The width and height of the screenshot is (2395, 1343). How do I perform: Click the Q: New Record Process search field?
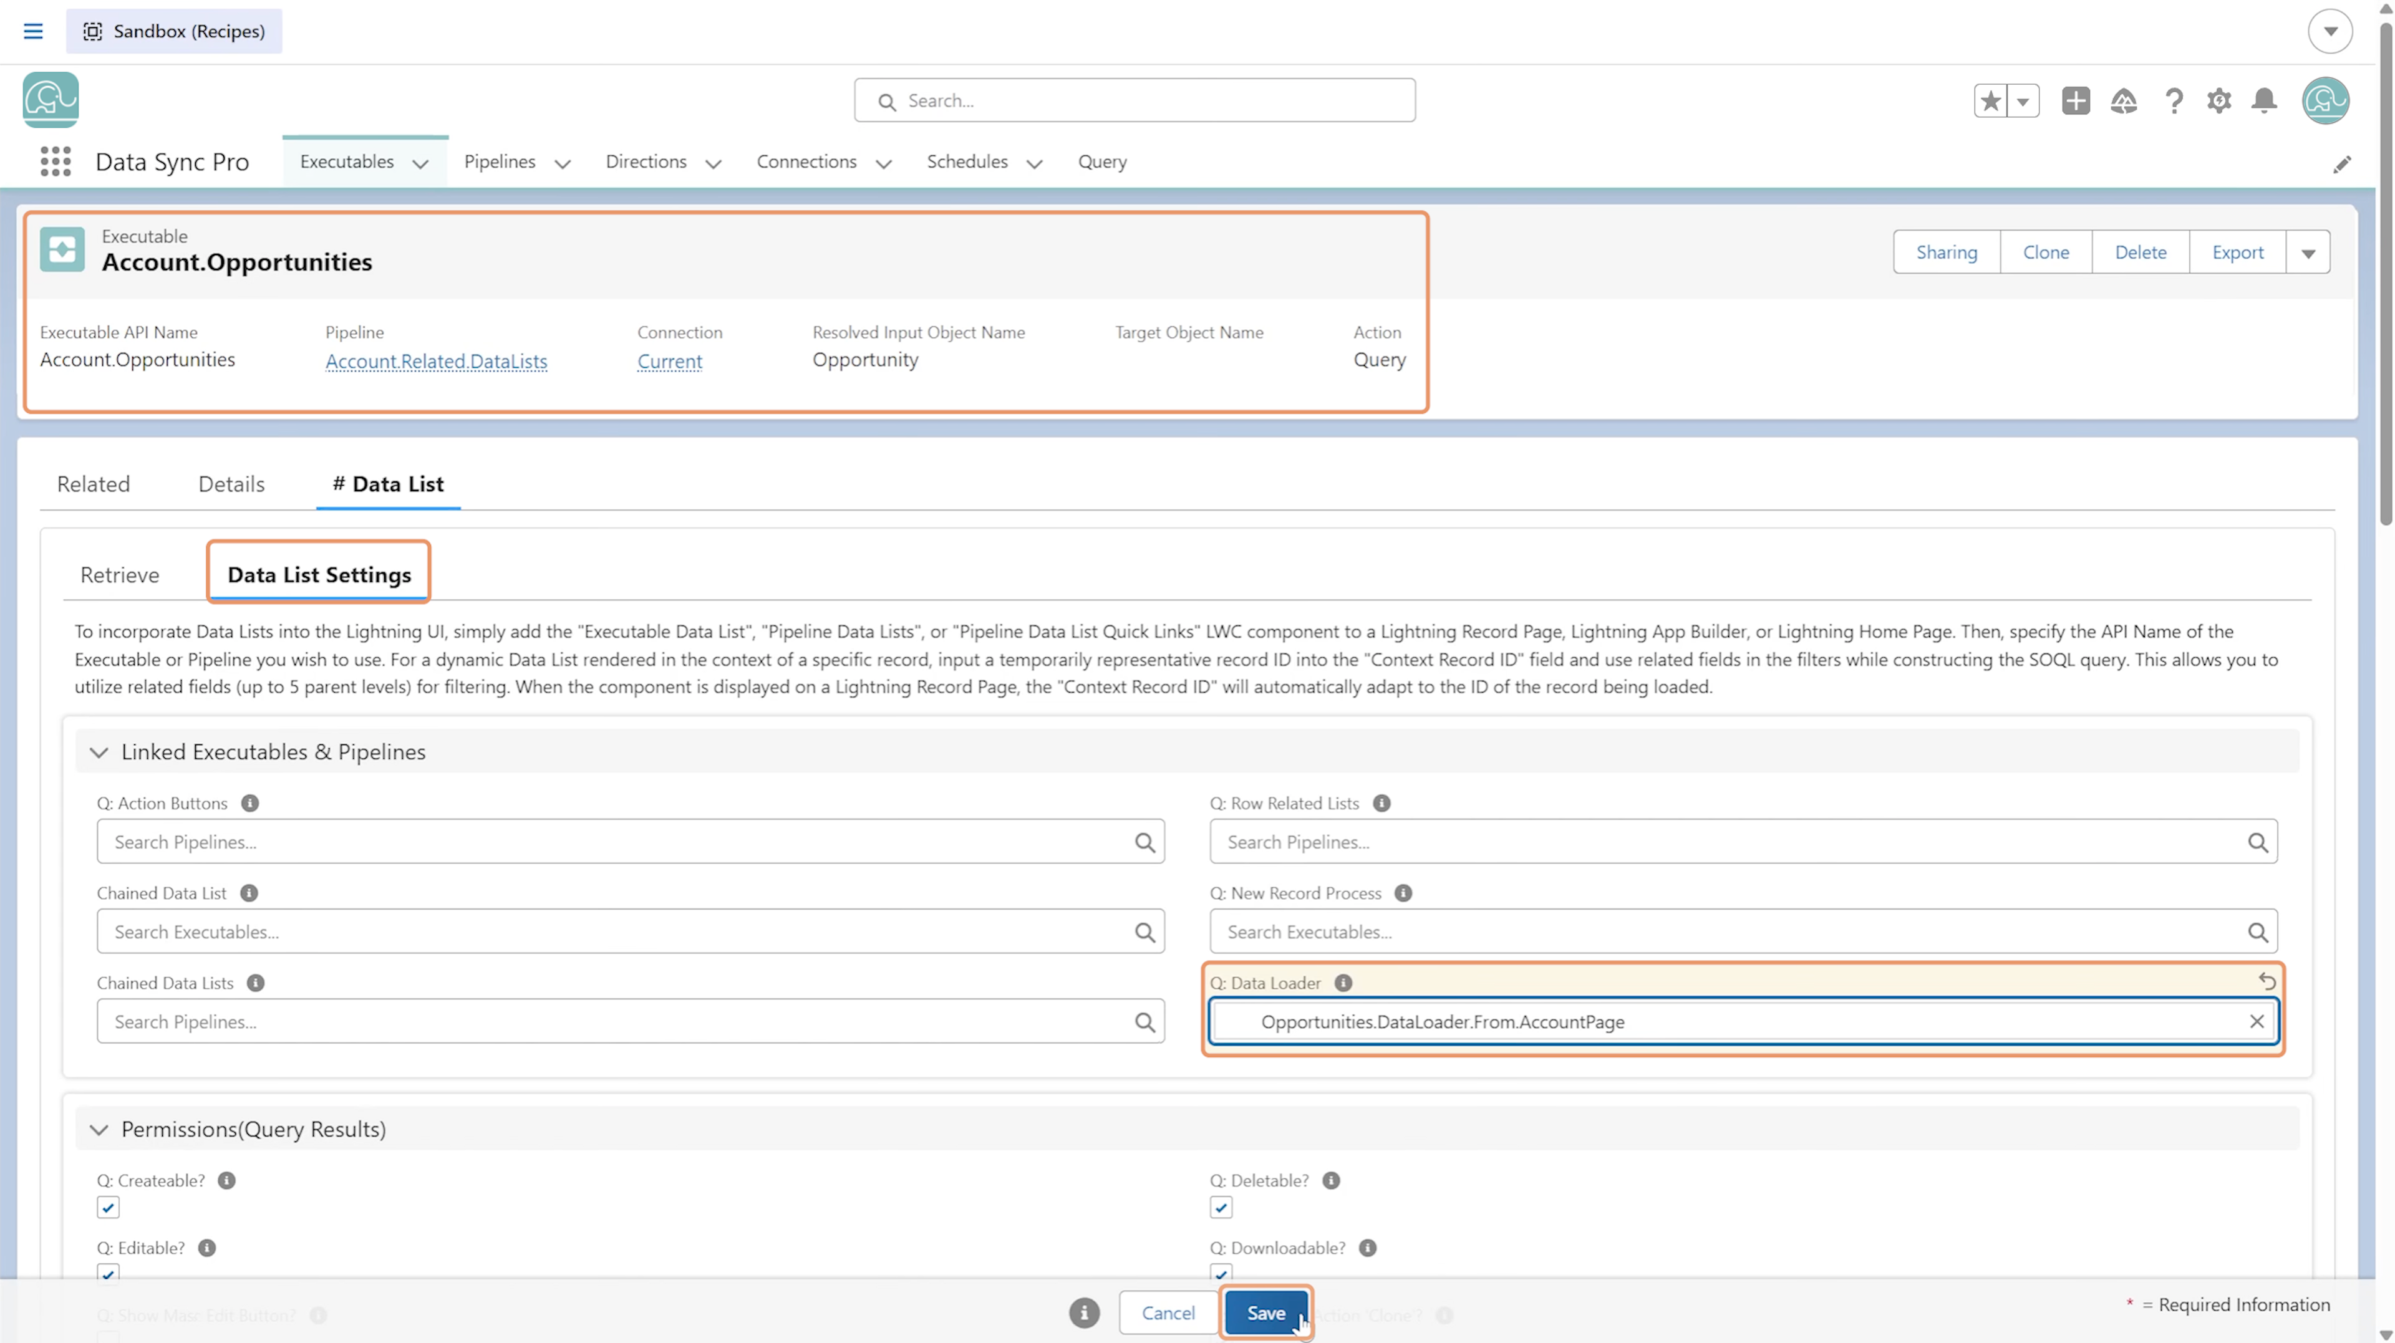click(x=1743, y=932)
